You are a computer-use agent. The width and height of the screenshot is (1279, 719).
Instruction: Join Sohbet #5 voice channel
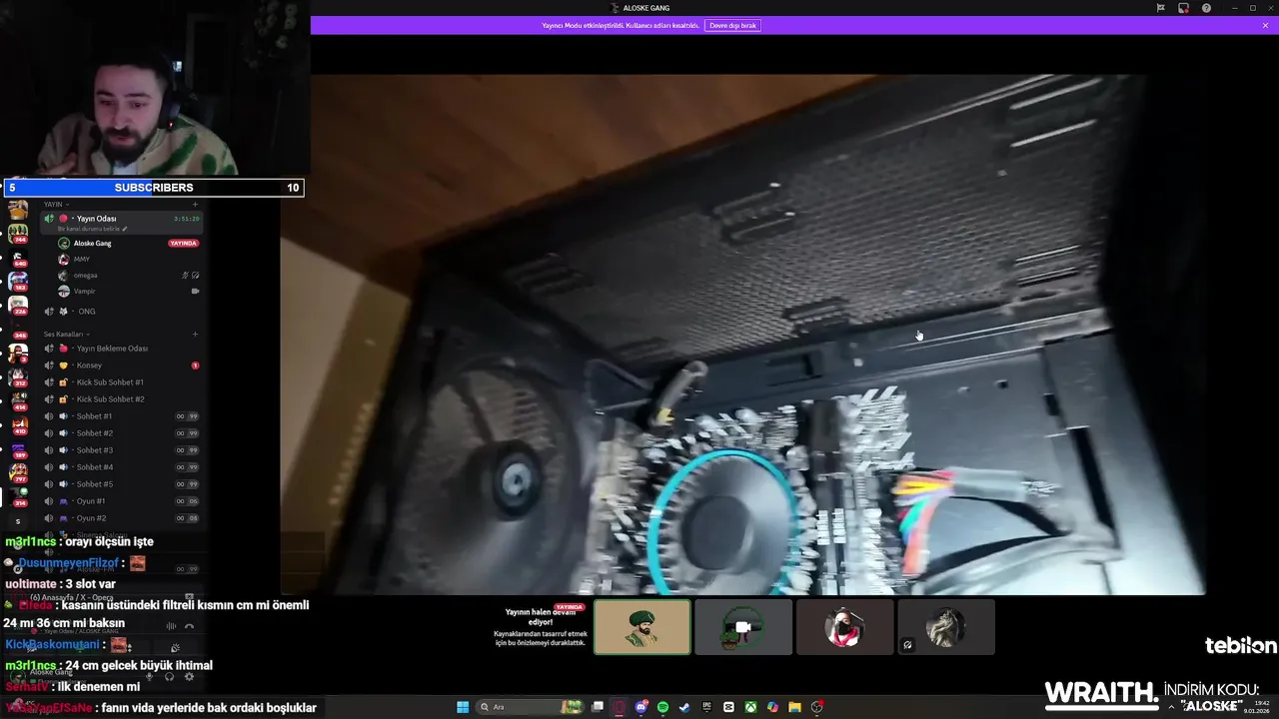[x=121, y=484]
